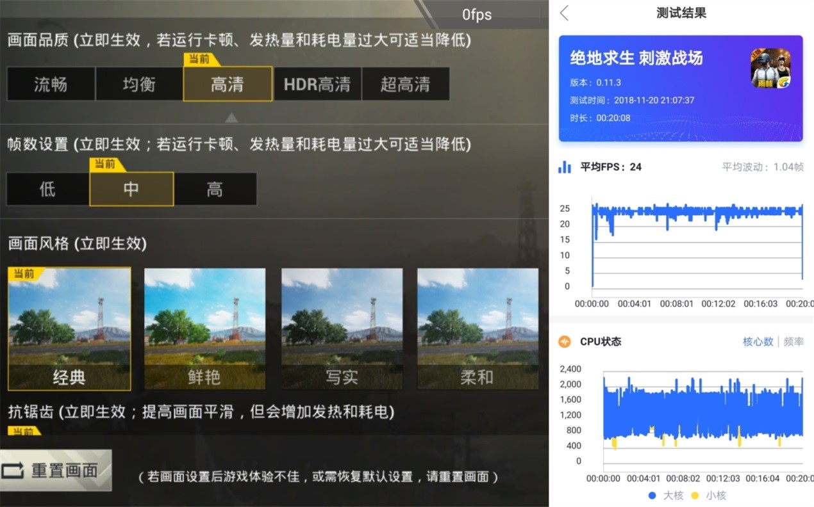
Task: Select 超高清 picture quality
Action: [x=406, y=84]
